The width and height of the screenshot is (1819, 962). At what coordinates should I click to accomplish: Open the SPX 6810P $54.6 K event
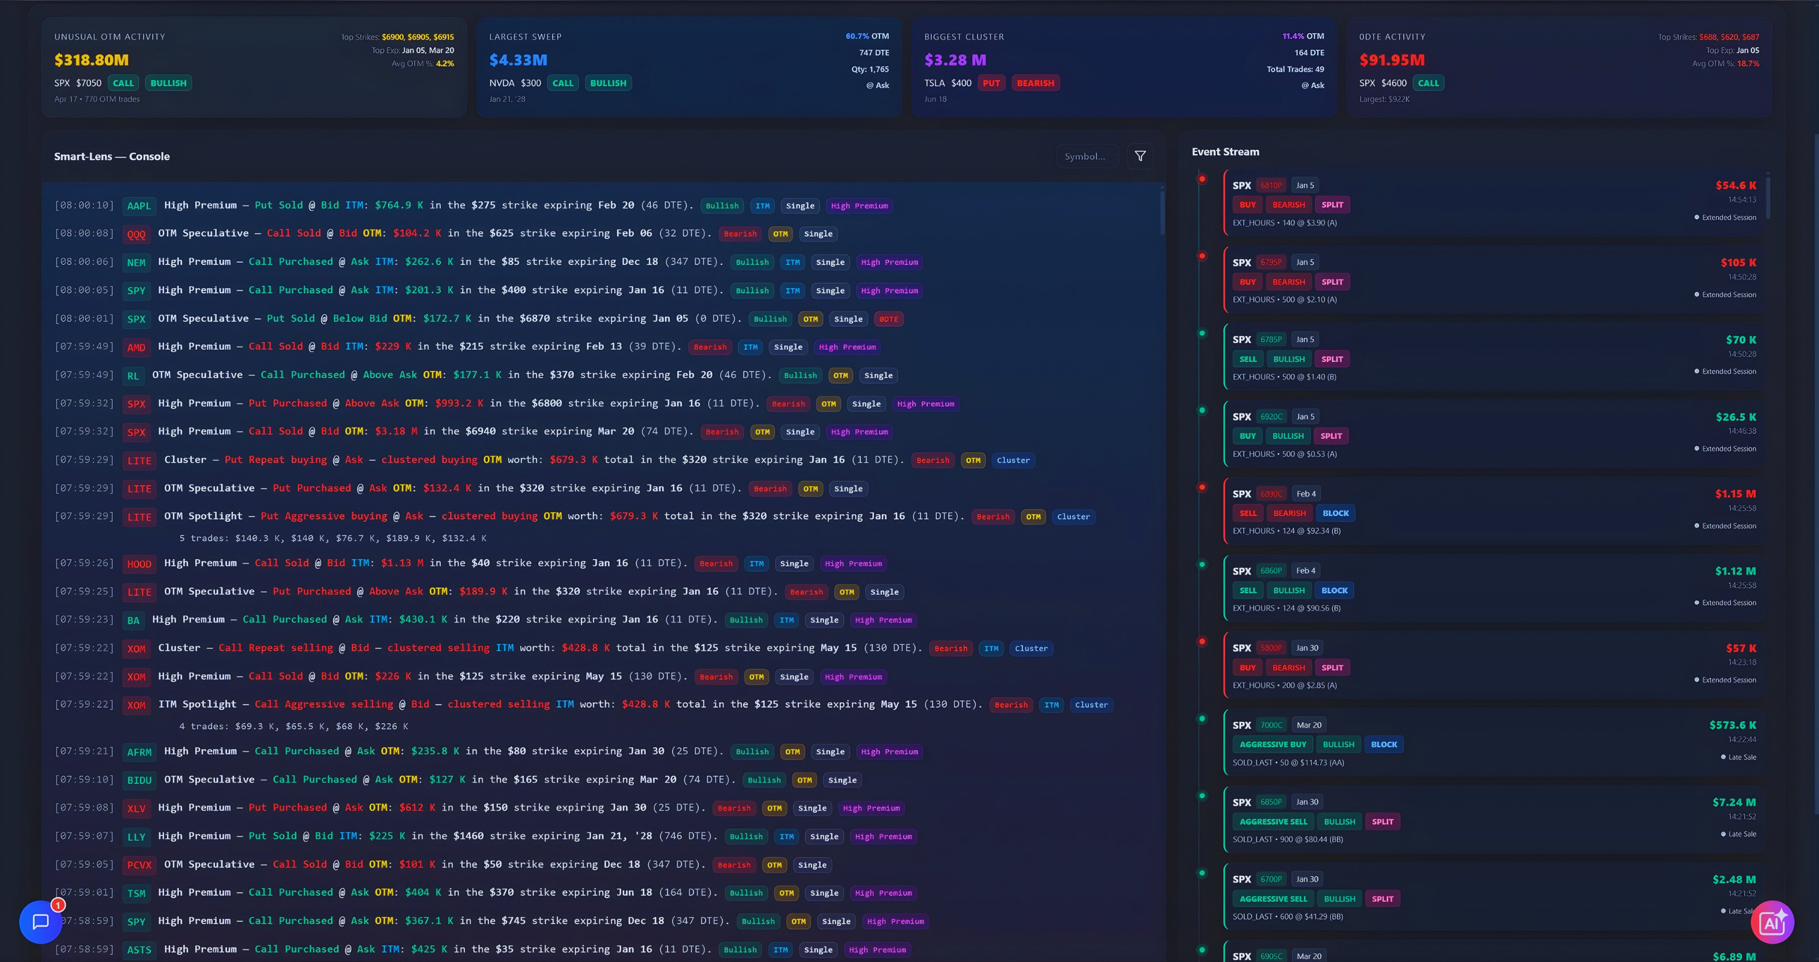1493,203
